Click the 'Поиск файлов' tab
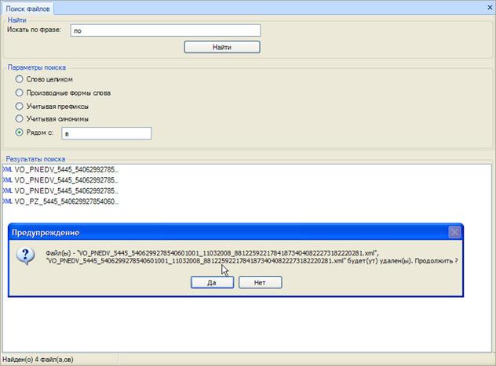496x366 pixels. (27, 9)
